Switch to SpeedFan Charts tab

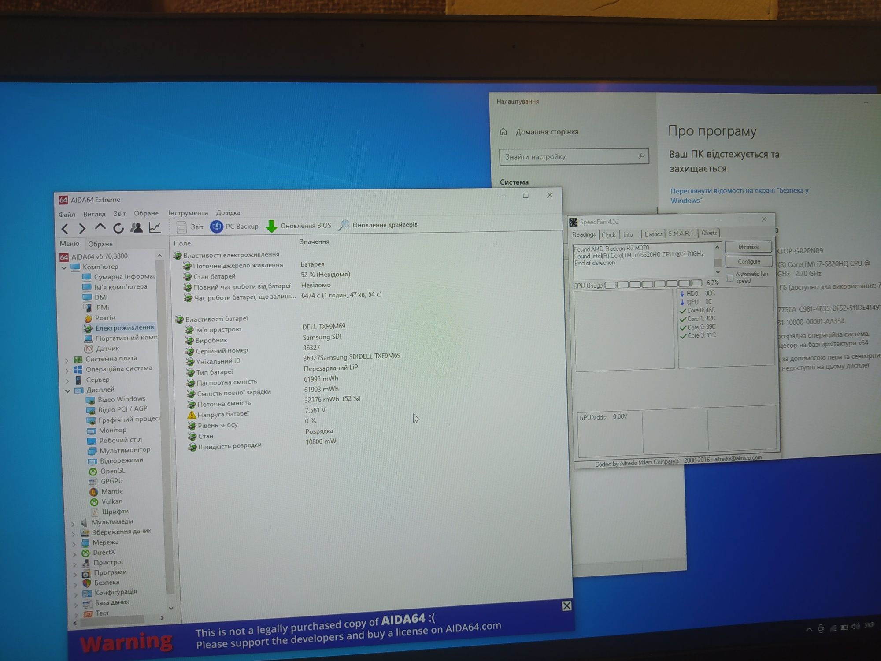point(709,233)
